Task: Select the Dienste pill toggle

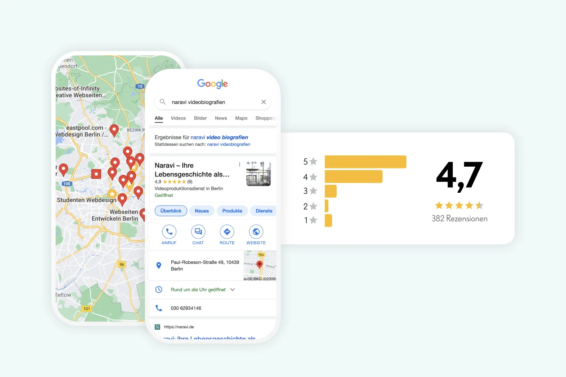Action: tap(263, 211)
